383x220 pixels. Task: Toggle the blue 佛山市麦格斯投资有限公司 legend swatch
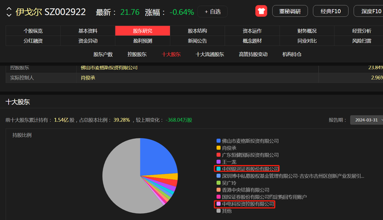click(x=218, y=140)
